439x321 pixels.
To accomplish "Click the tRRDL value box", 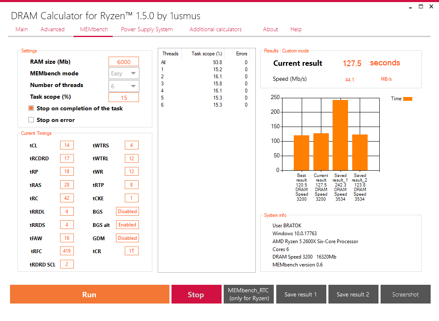I will 67,212.
